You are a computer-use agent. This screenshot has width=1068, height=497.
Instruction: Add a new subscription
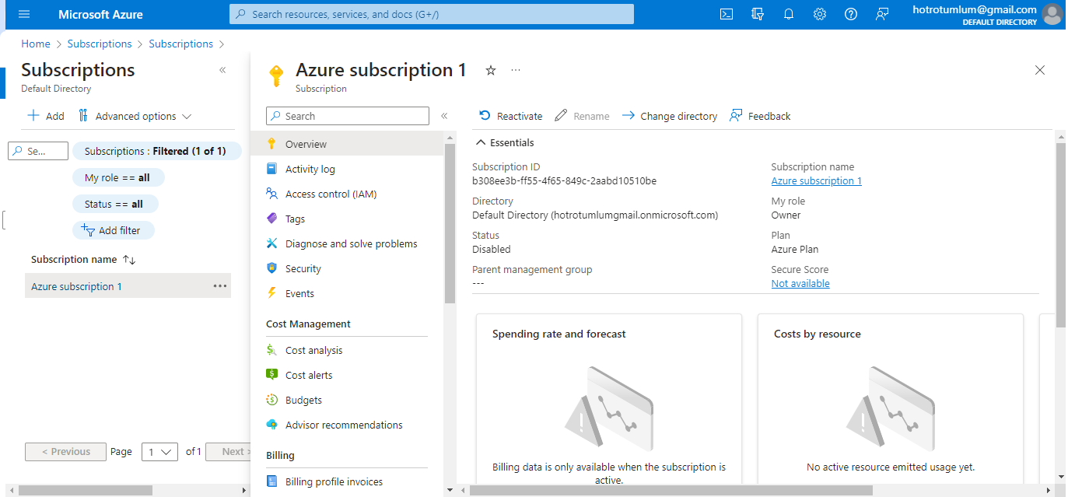pyautogui.click(x=46, y=116)
